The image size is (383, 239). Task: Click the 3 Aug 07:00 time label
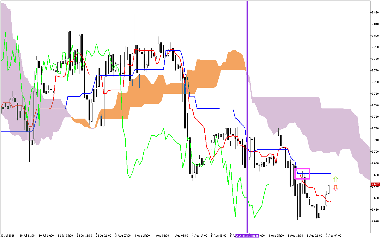pyautogui.click(x=123, y=236)
